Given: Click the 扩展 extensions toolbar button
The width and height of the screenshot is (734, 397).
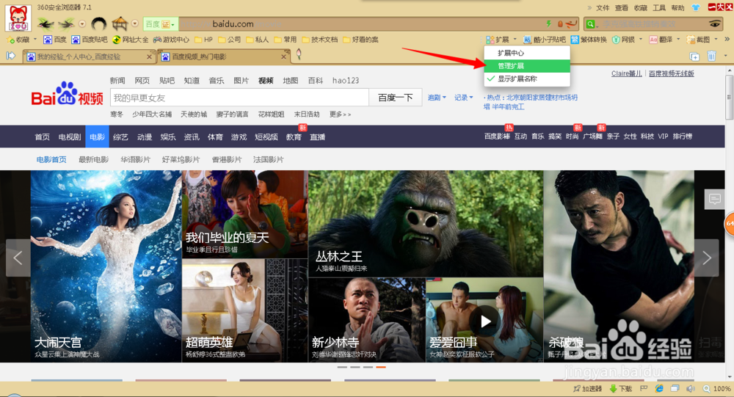Looking at the screenshot, I should pos(498,40).
